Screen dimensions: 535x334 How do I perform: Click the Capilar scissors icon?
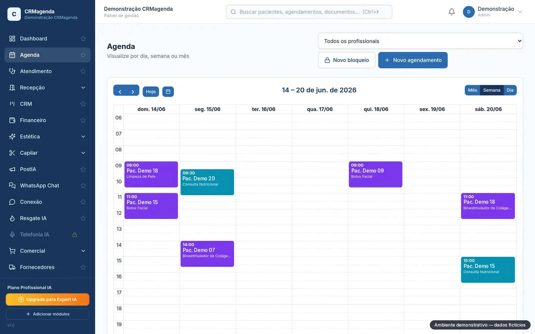pyautogui.click(x=12, y=153)
